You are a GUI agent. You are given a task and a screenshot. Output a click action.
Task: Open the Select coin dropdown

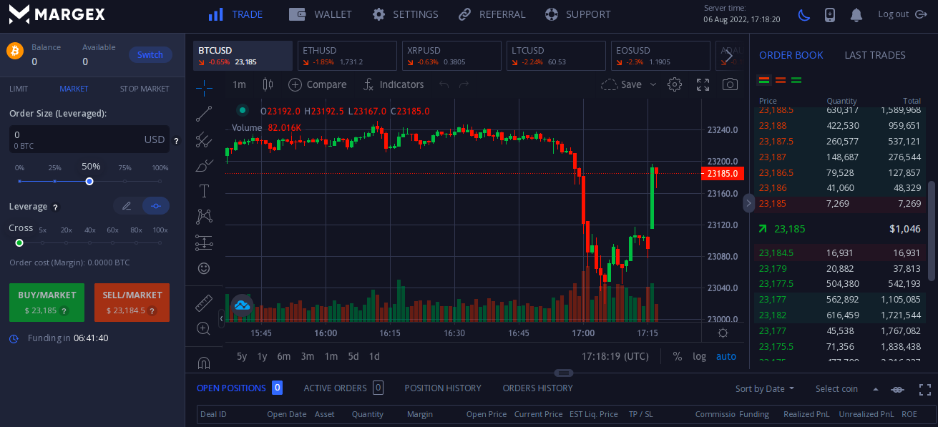847,388
